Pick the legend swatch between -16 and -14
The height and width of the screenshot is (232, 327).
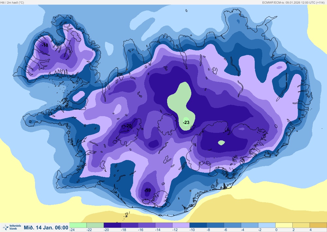146,225
